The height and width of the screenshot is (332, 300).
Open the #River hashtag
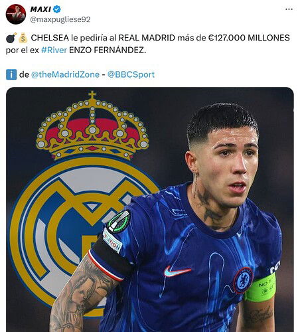pos(54,50)
